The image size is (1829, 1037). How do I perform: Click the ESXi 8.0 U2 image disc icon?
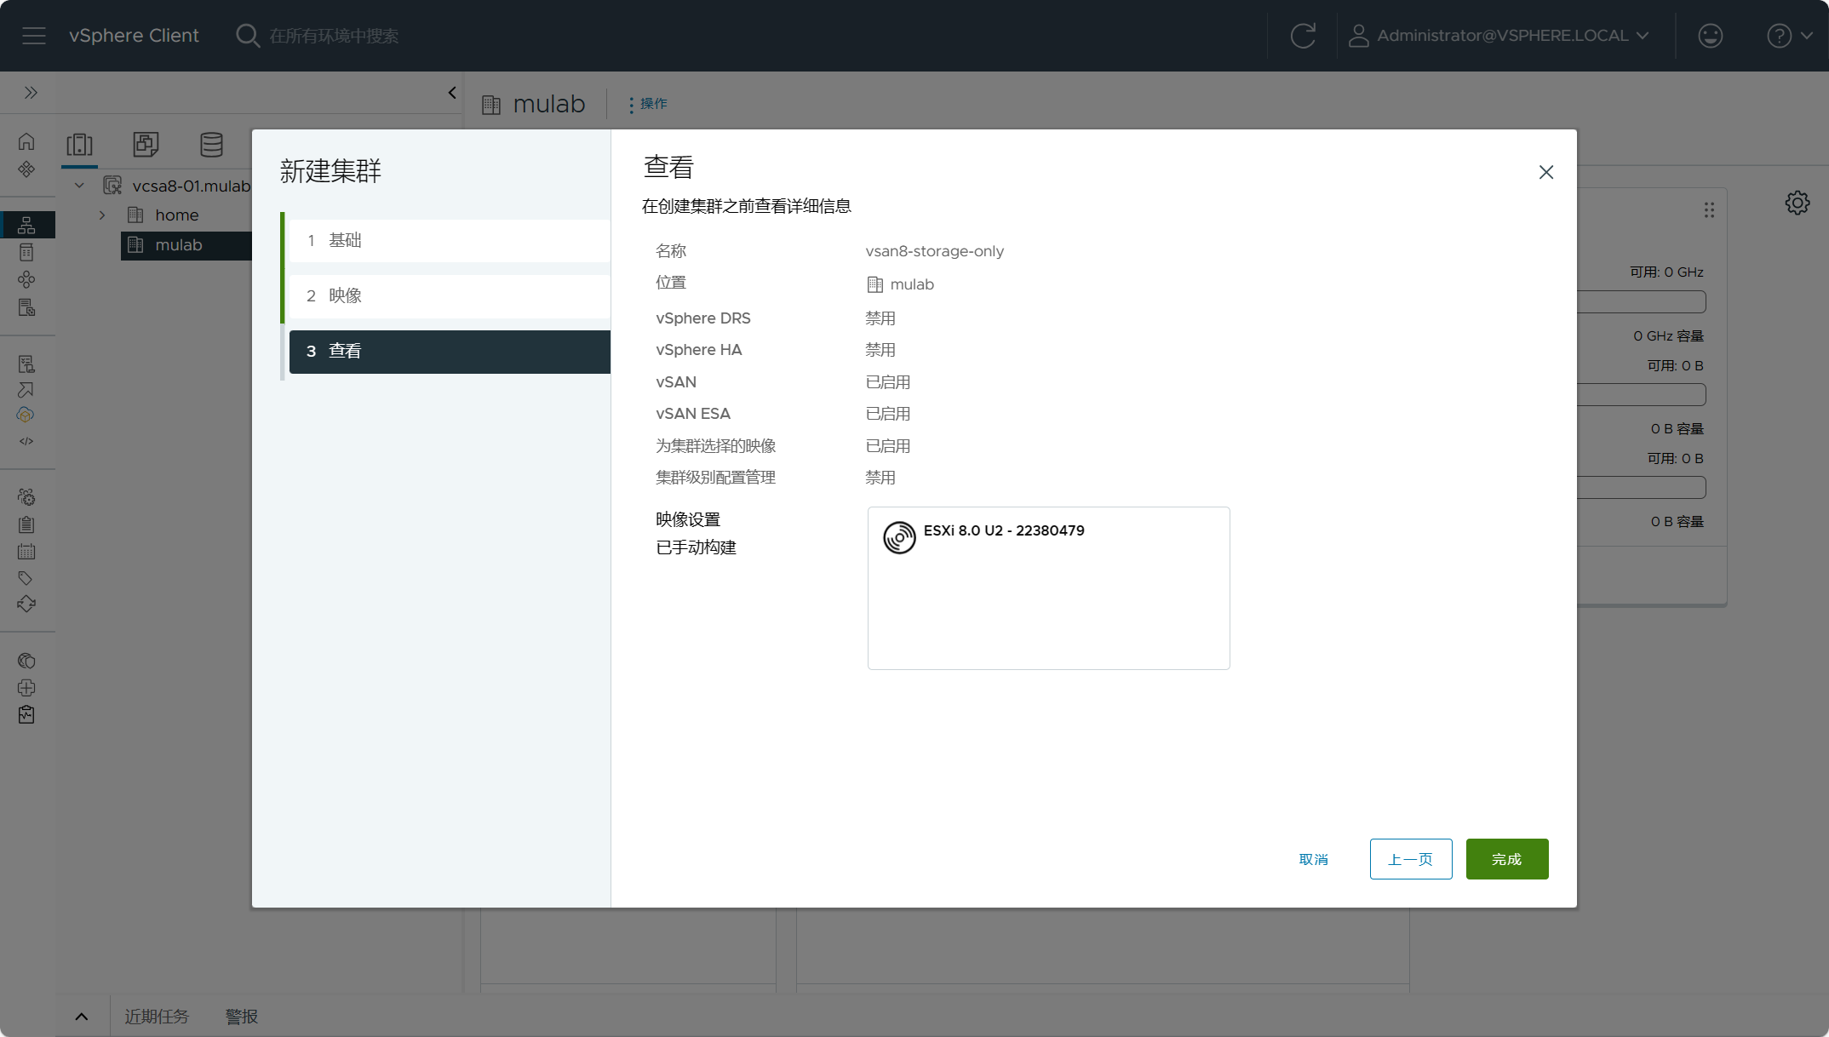coord(899,538)
